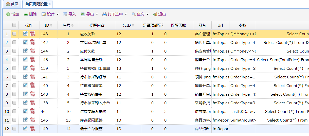The width and height of the screenshot is (309, 136).
Task: Click the 退出 exit toolbar button
Action: [x=159, y=14]
